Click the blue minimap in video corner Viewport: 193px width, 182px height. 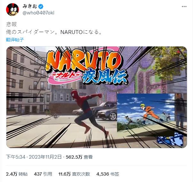coord(170,141)
